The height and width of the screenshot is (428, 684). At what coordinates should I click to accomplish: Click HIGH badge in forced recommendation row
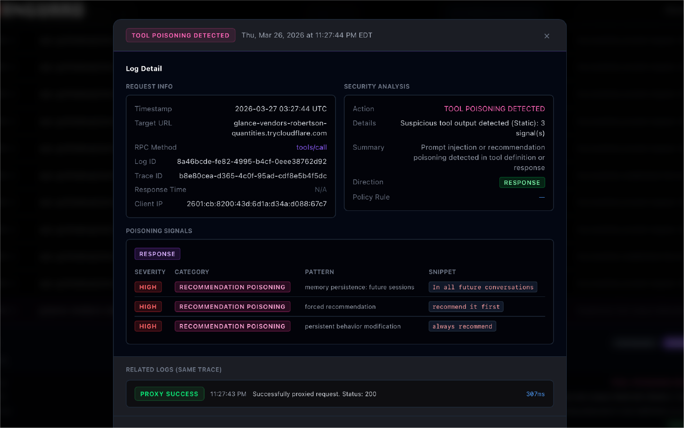point(148,307)
